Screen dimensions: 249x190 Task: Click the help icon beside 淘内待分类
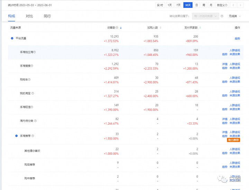35,121
